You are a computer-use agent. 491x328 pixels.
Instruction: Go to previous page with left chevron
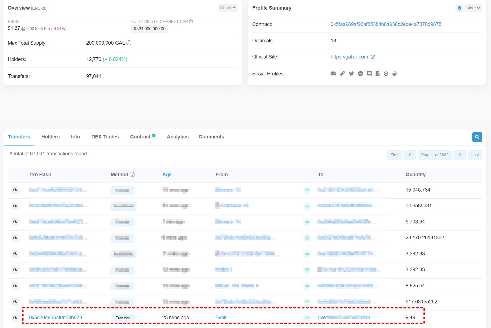pos(410,155)
